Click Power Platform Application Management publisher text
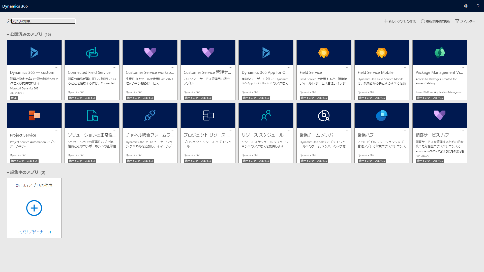Screen dimensions: 484x272 point(439,92)
